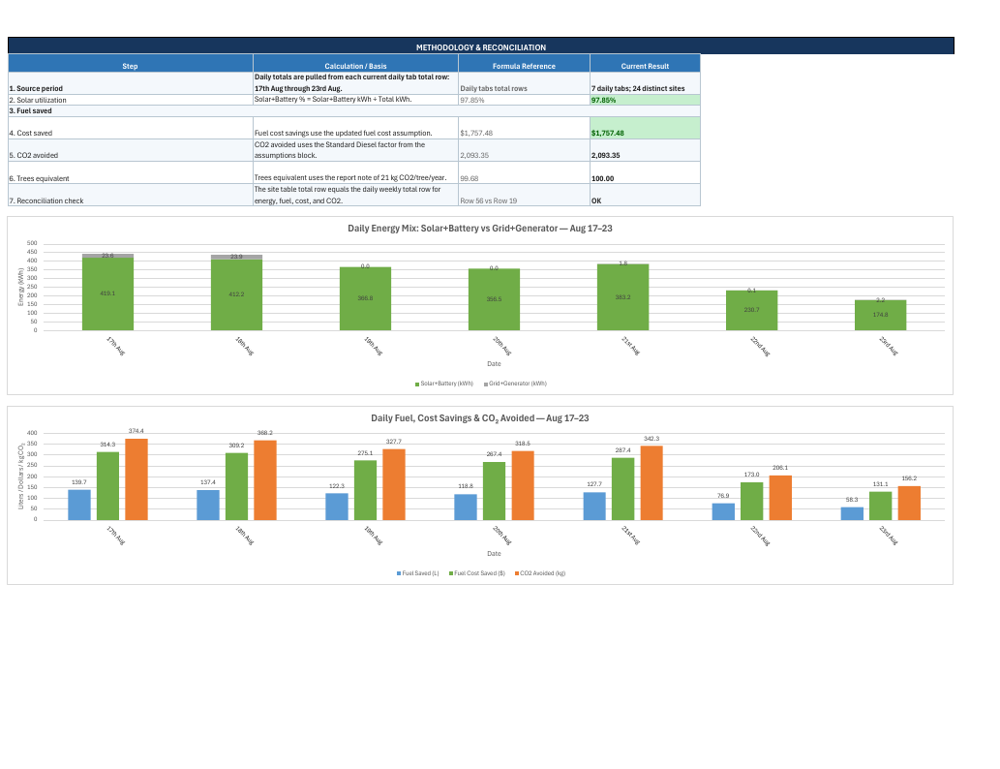
Task: Click the 'Energy (kWh)' vertical axis title
Action: pos(20,287)
